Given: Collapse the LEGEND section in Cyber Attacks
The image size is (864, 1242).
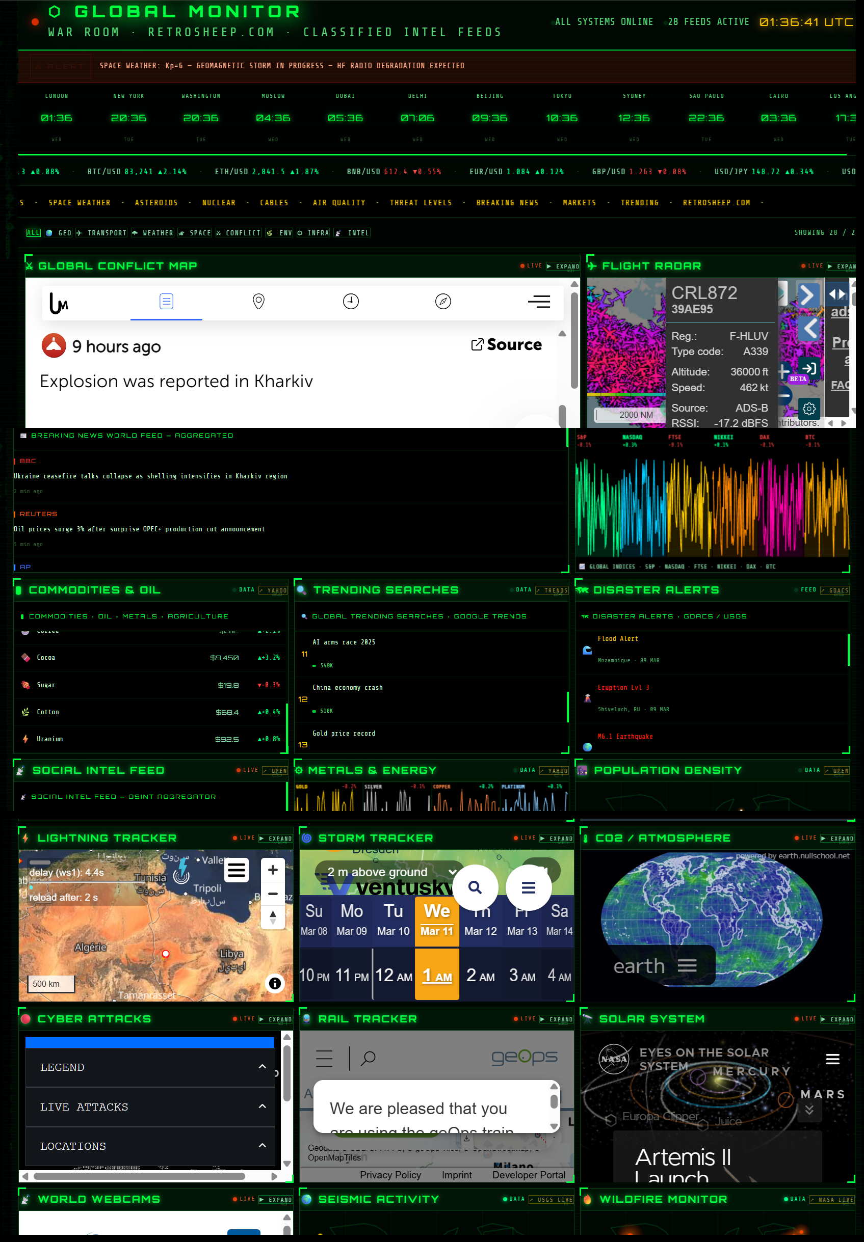Looking at the screenshot, I should (x=150, y=1067).
